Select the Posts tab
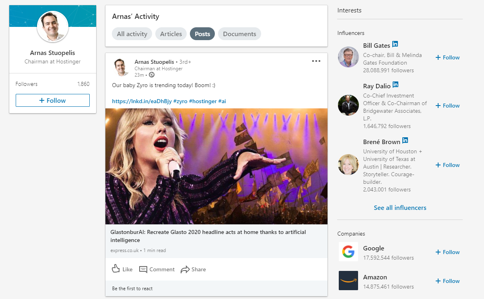 coord(202,34)
